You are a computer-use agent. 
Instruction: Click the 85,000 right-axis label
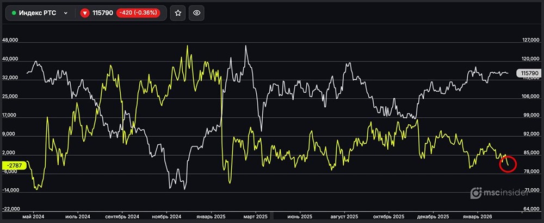click(532, 153)
